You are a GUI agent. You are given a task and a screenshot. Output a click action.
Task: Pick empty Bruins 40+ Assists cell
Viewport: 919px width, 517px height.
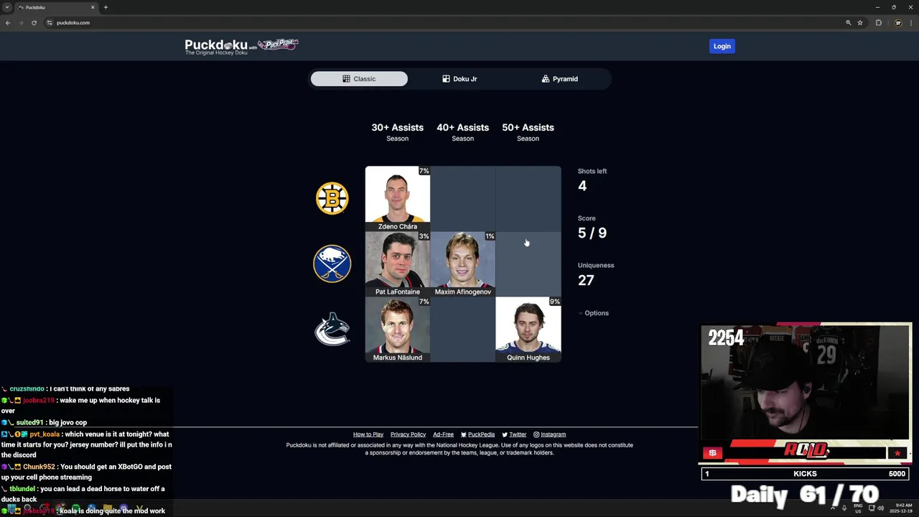463,199
